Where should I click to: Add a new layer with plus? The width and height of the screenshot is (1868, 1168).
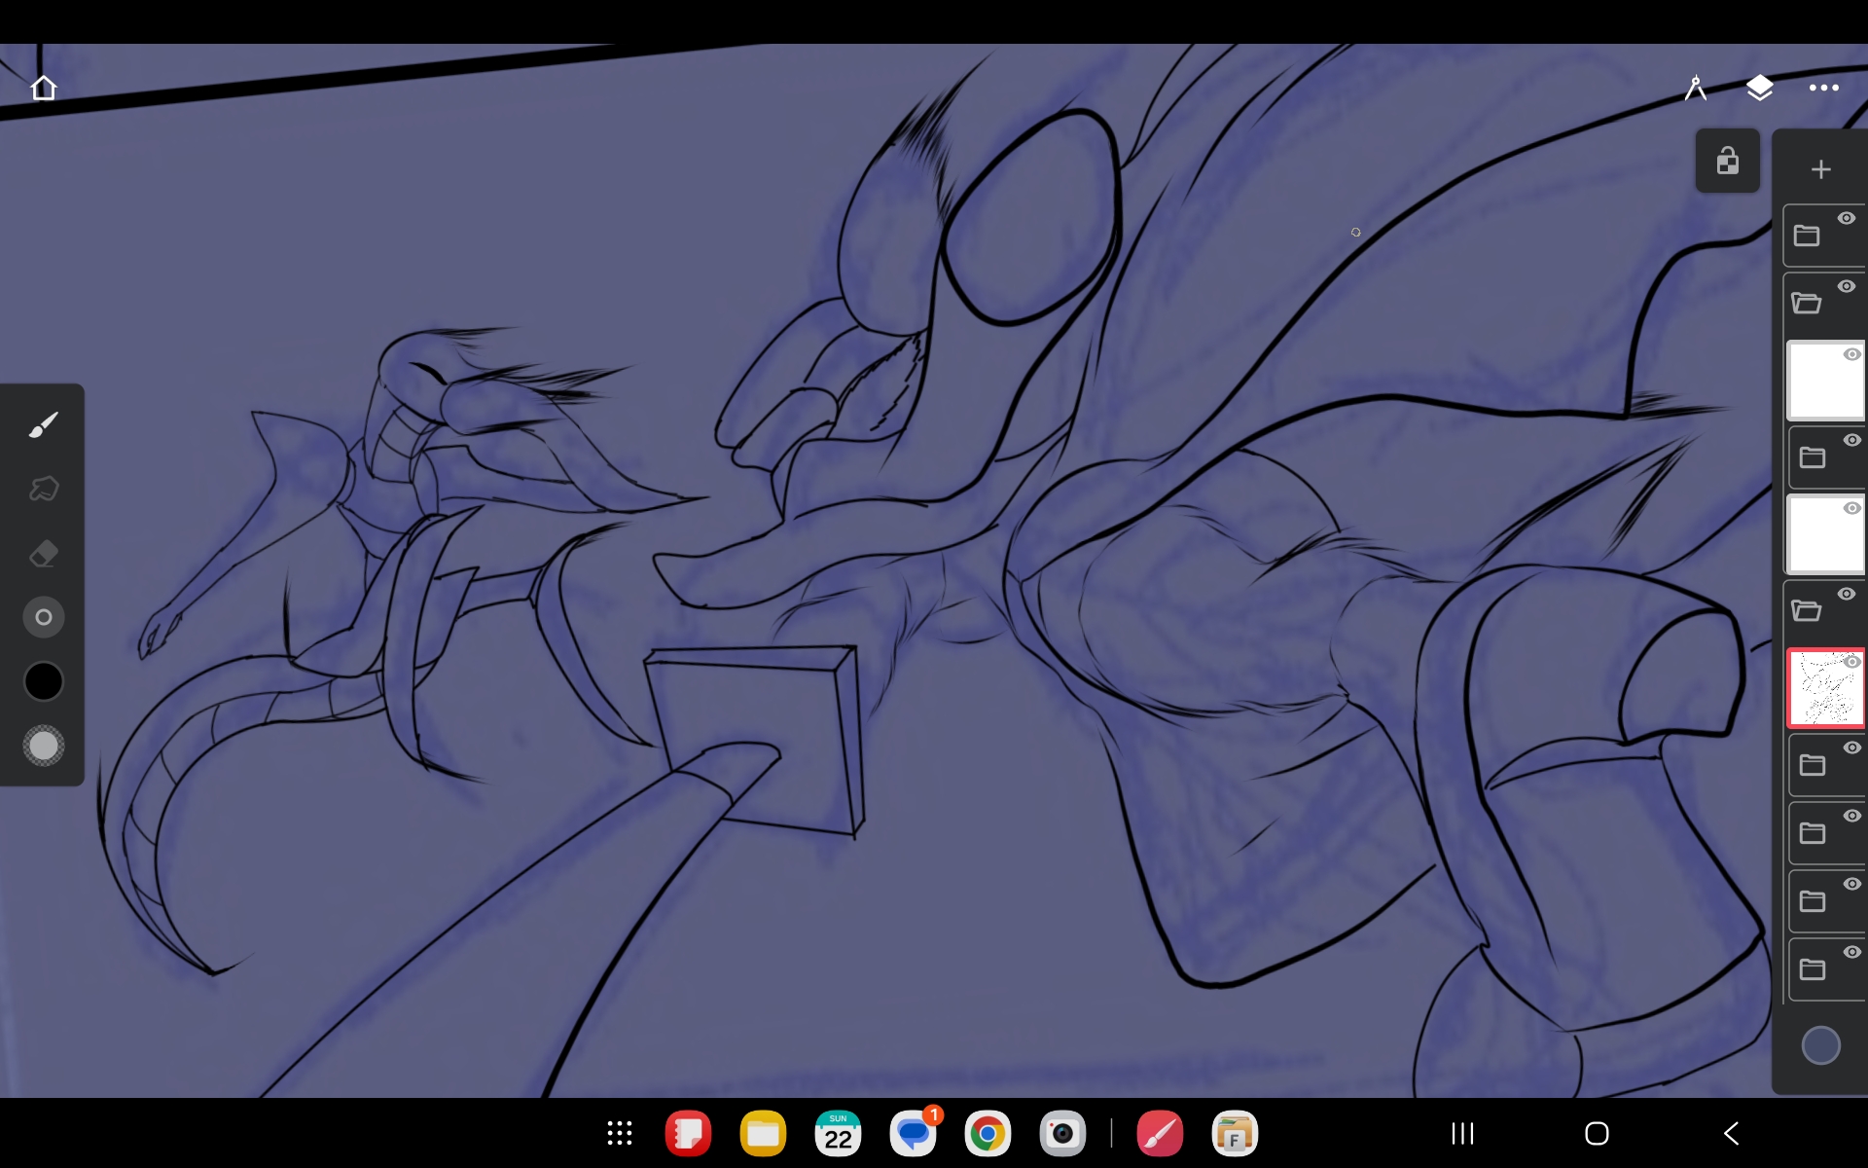tap(1820, 169)
